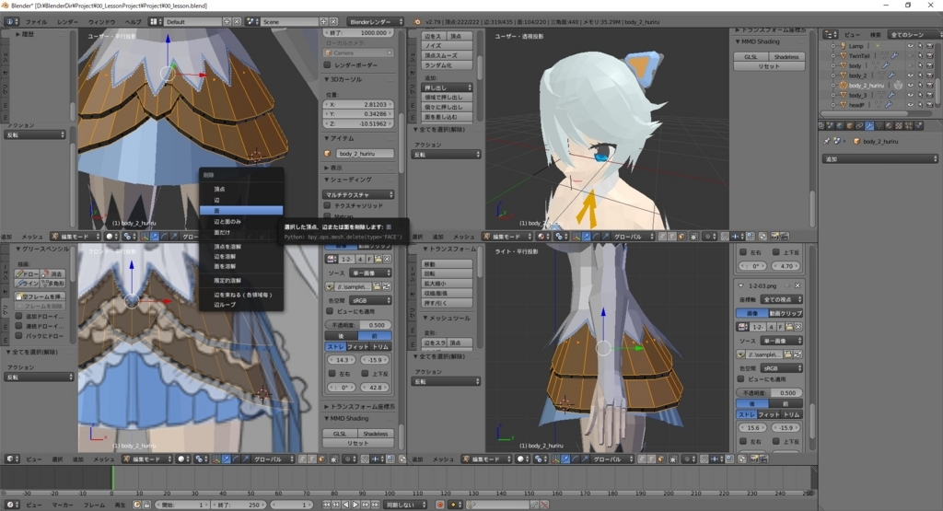Toggle ビューにも適用 checkbox in lower-left viewport
The height and width of the screenshot is (511, 943).
pyautogui.click(x=330, y=311)
